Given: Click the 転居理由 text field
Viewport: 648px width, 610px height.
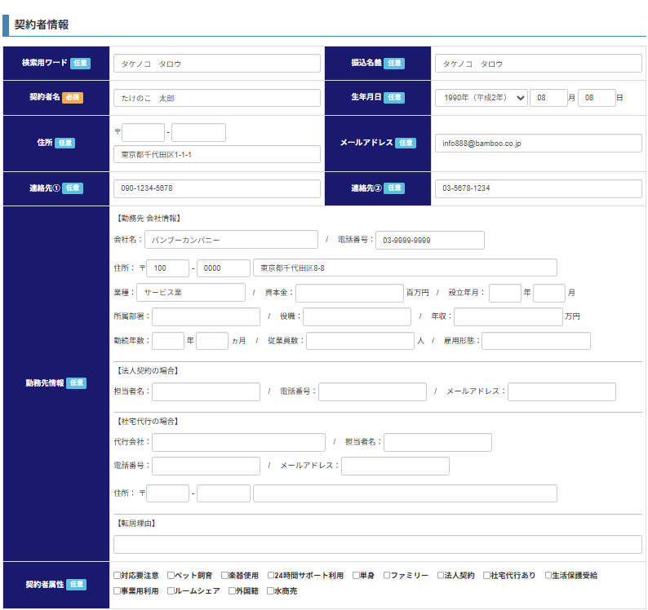Looking at the screenshot, I should point(377,545).
